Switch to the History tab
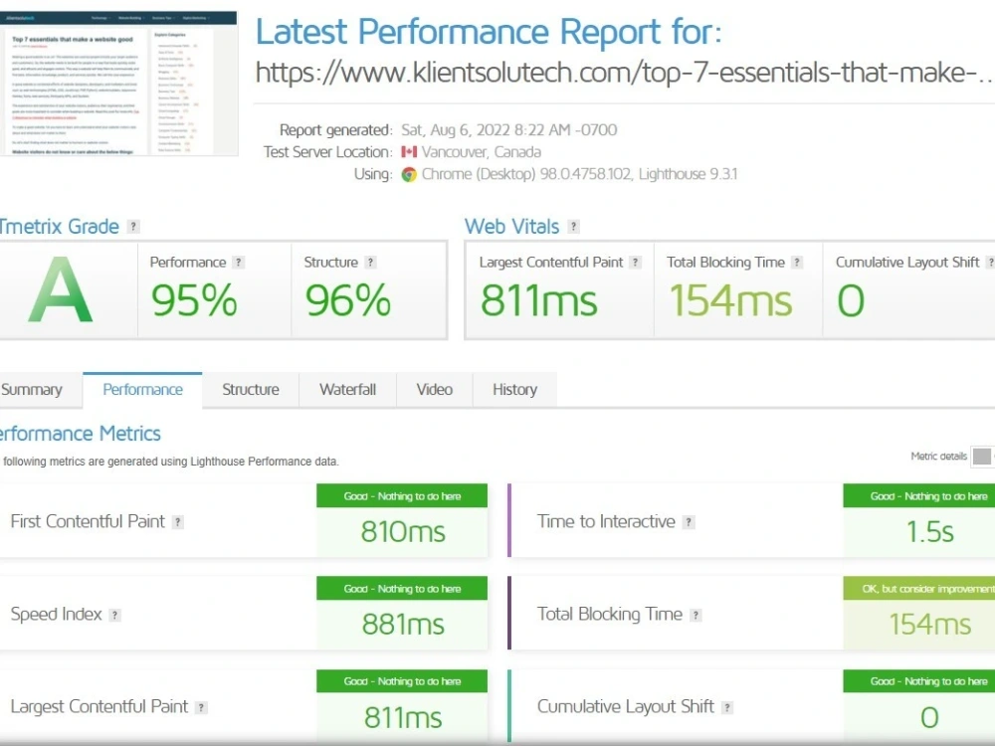 point(513,390)
